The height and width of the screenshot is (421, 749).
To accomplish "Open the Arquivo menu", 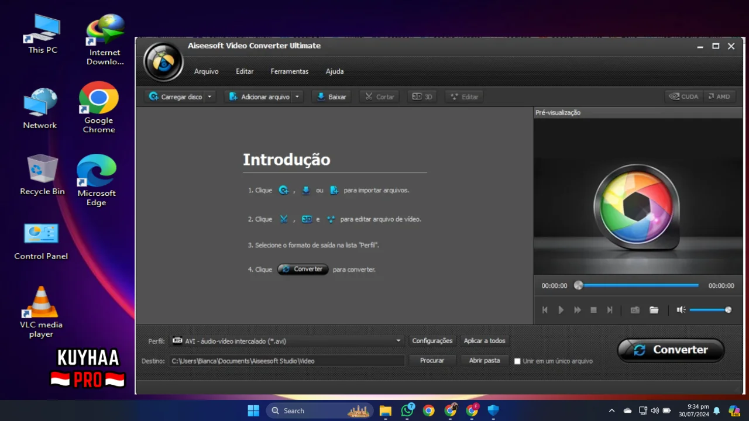I will tap(206, 71).
